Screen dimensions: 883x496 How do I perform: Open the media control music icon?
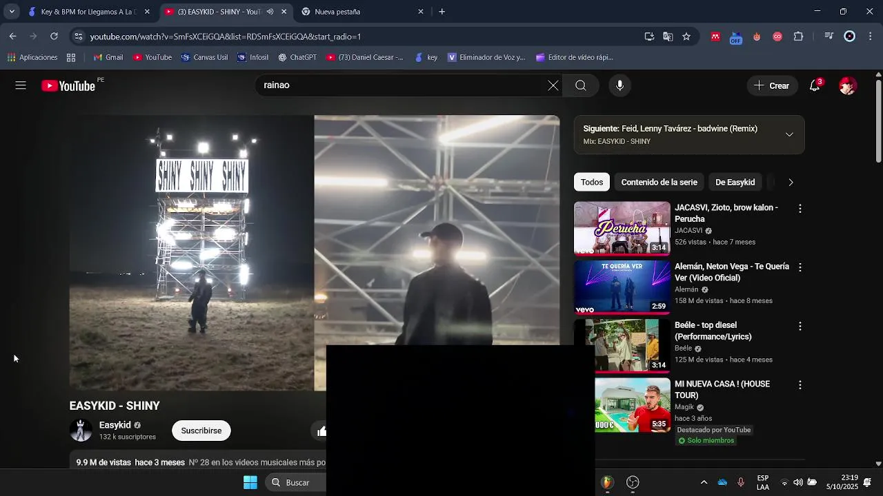(829, 37)
